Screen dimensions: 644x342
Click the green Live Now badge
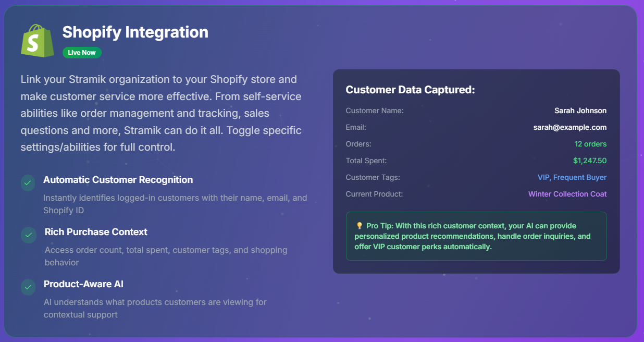[x=82, y=53]
